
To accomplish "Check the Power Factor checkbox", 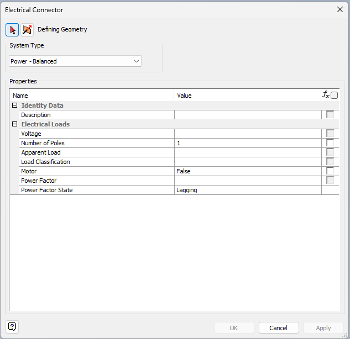I will 330,180.
